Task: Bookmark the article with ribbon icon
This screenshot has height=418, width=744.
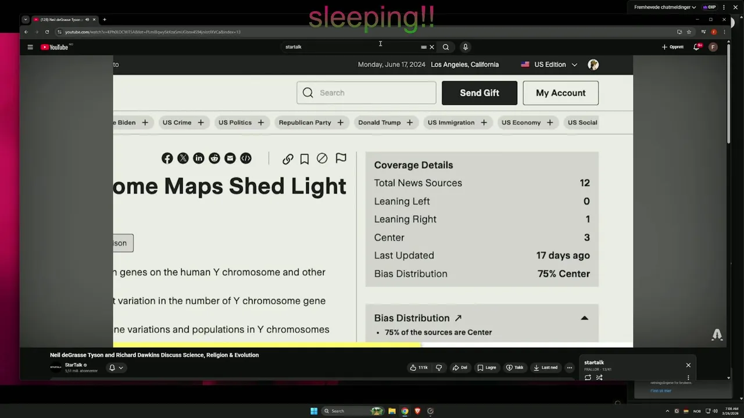Action: 305,159
